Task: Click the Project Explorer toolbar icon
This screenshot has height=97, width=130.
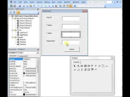Action: pos(60,6)
